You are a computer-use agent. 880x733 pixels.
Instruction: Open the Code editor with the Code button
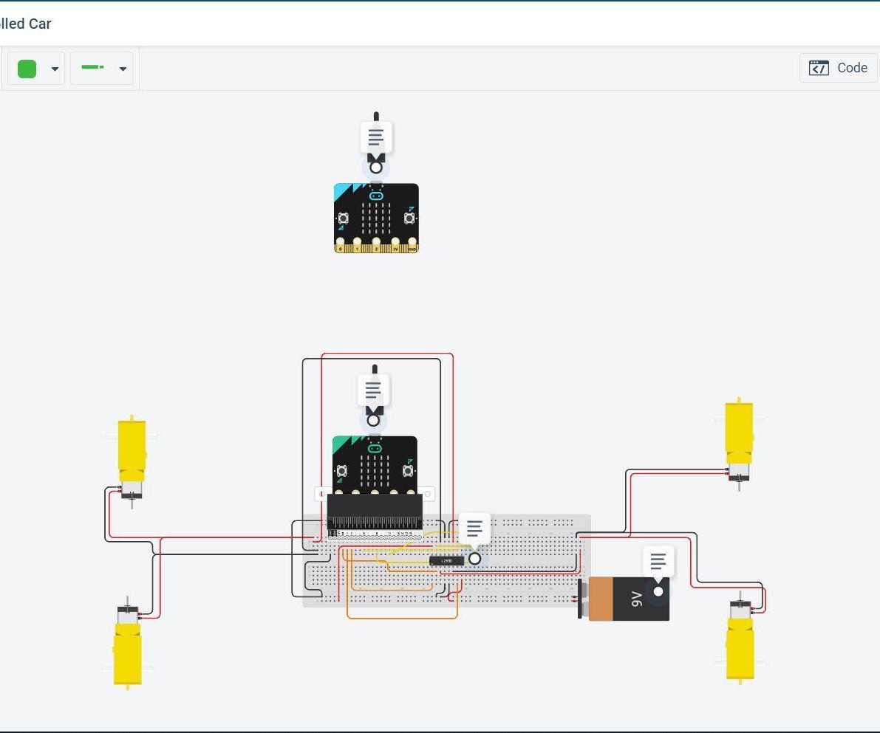click(x=838, y=68)
